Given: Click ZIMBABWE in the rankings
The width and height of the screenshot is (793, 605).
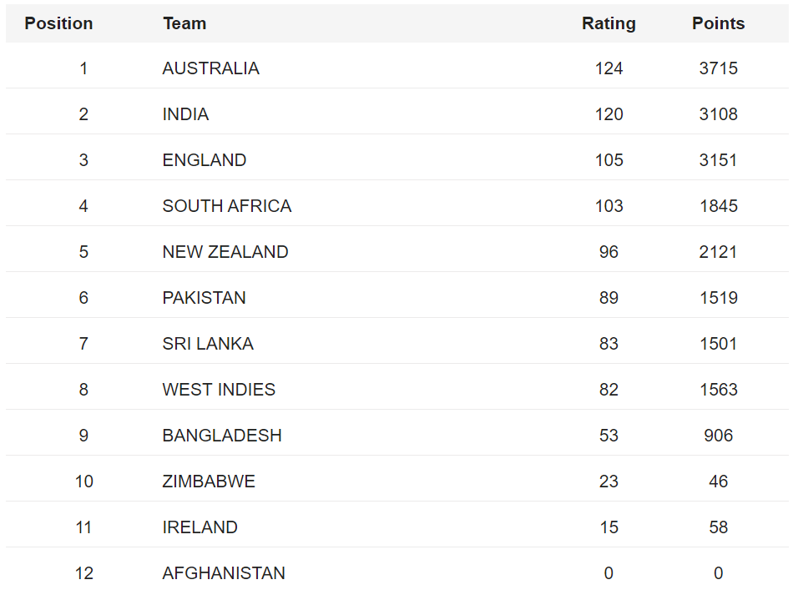Looking at the screenshot, I should point(209,481).
